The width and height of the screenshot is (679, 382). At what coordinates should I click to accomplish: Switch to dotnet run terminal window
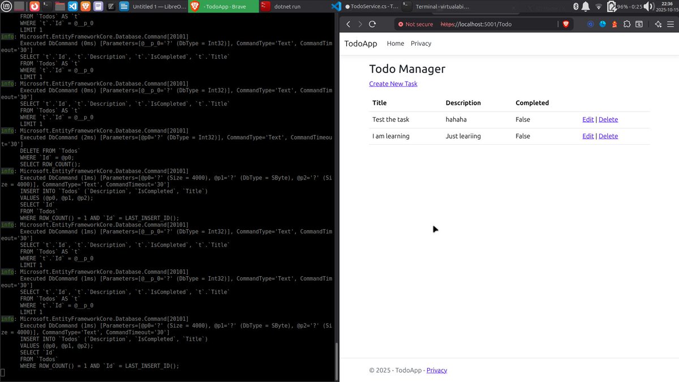(x=293, y=7)
